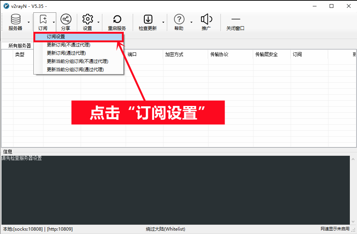The height and width of the screenshot is (234, 357).
Task: Click the 服务器 (Servers) toolbar icon
Action: tap(15, 22)
